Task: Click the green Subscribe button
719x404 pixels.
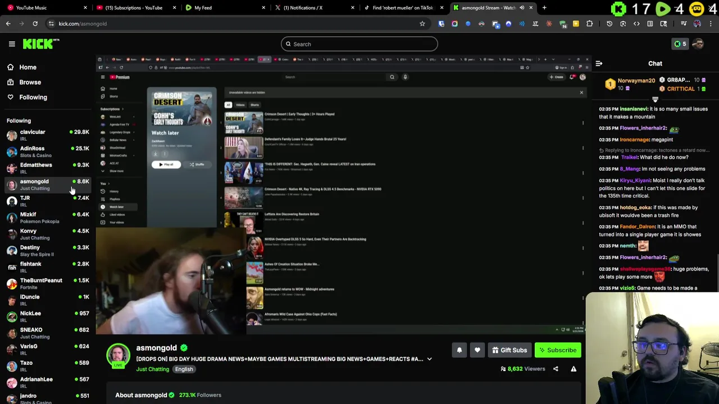Action: pyautogui.click(x=558, y=350)
